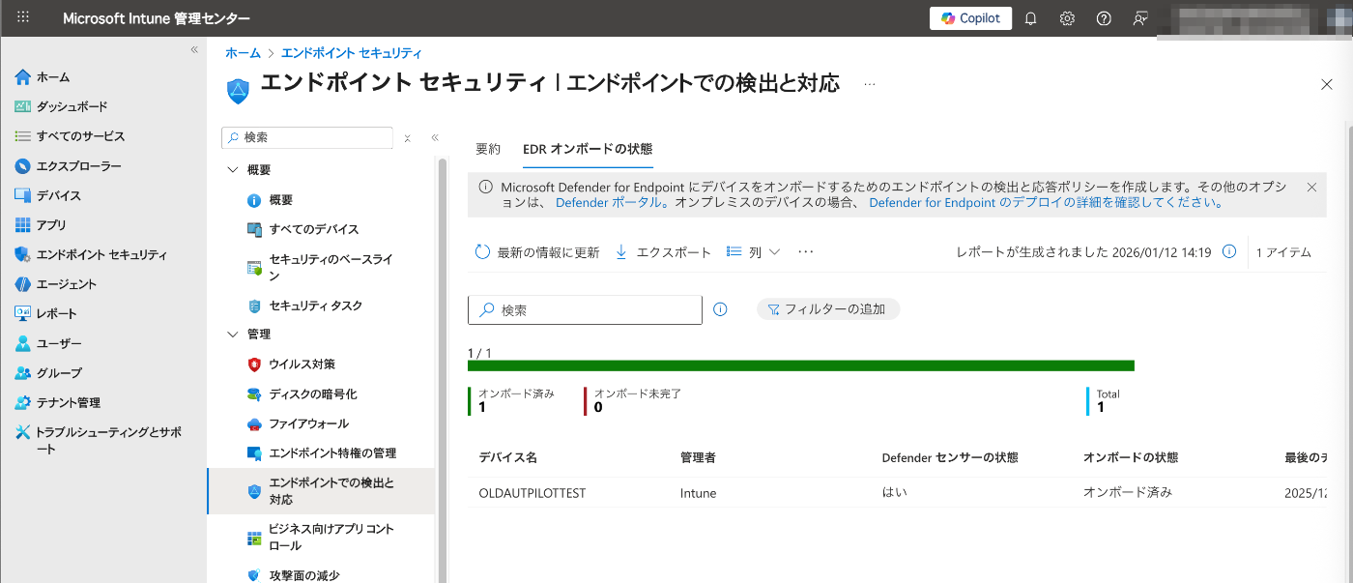Sort by デバイス名 column header

tap(508, 457)
